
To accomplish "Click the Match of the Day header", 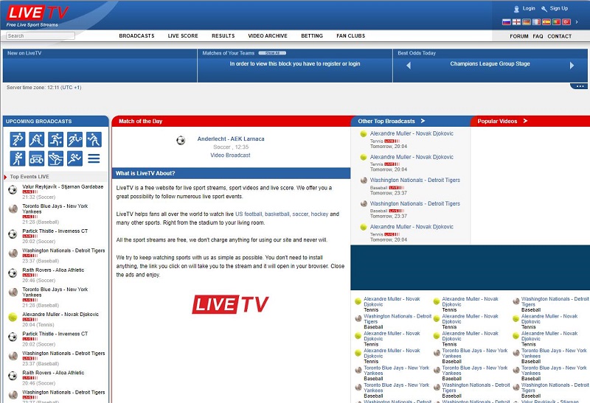I will point(231,121).
